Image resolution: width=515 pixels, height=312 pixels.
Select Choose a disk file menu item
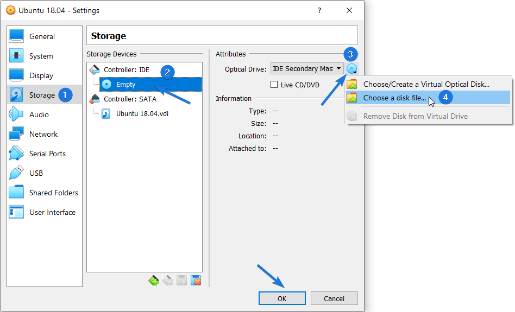click(428, 98)
